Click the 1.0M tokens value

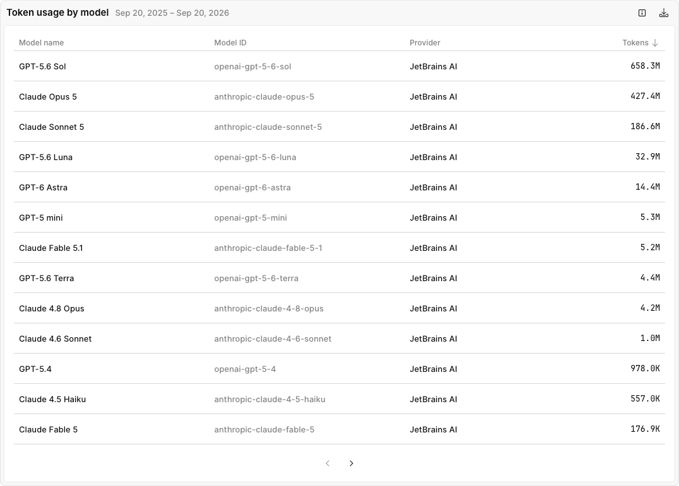pos(651,338)
